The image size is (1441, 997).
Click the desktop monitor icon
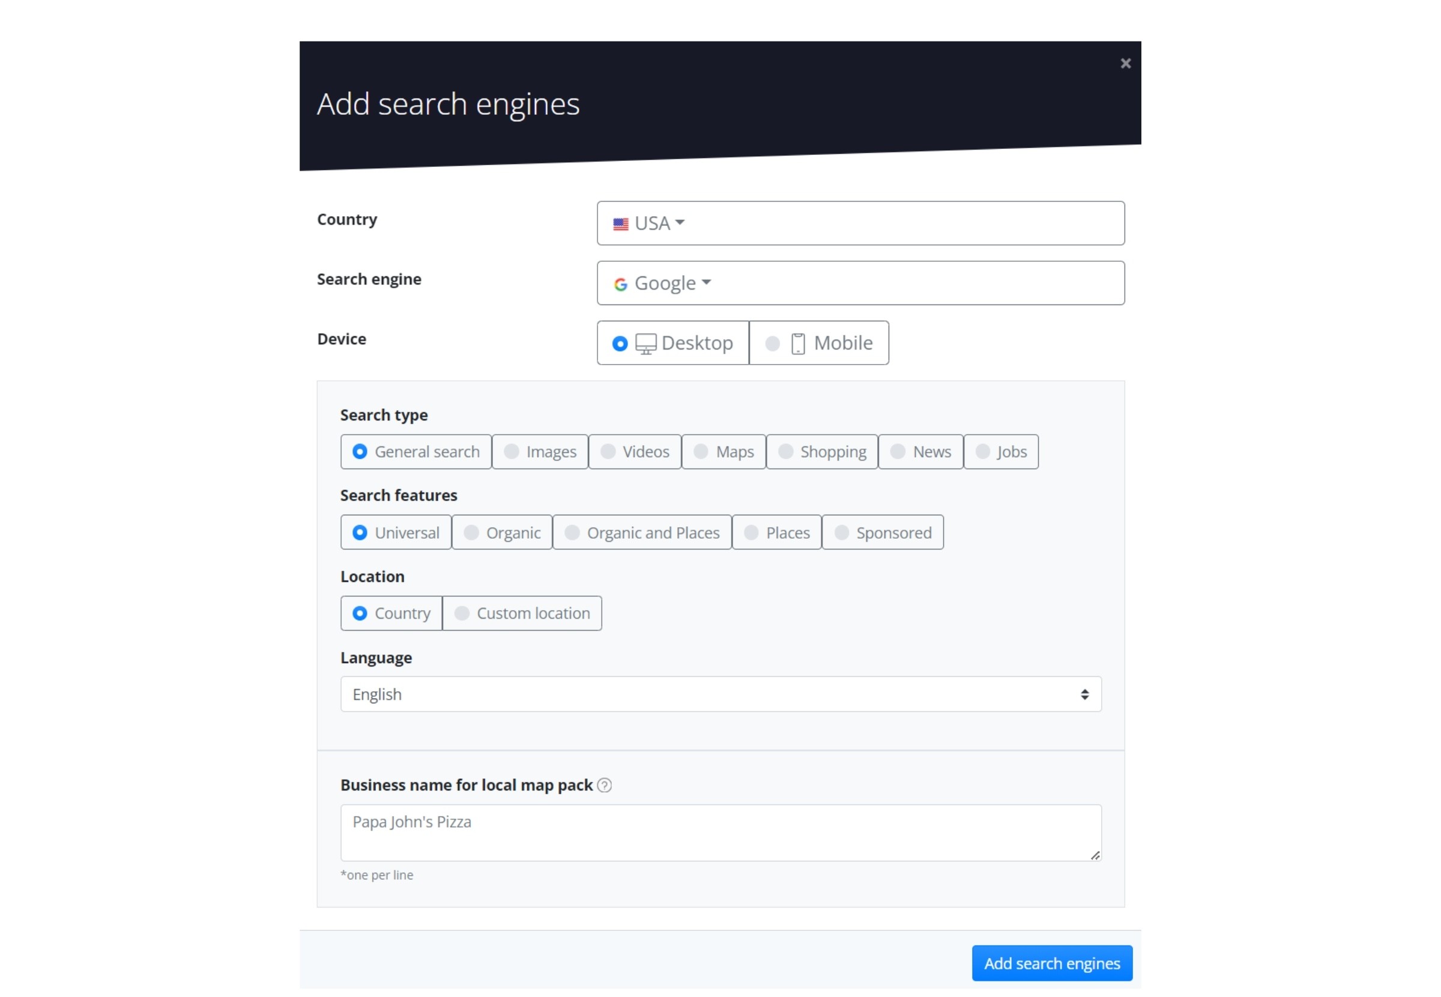[x=645, y=344]
